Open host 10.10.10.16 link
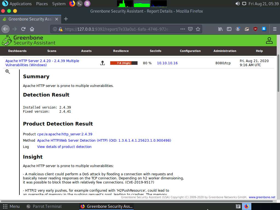This screenshot has width=280, height=210. [167, 63]
